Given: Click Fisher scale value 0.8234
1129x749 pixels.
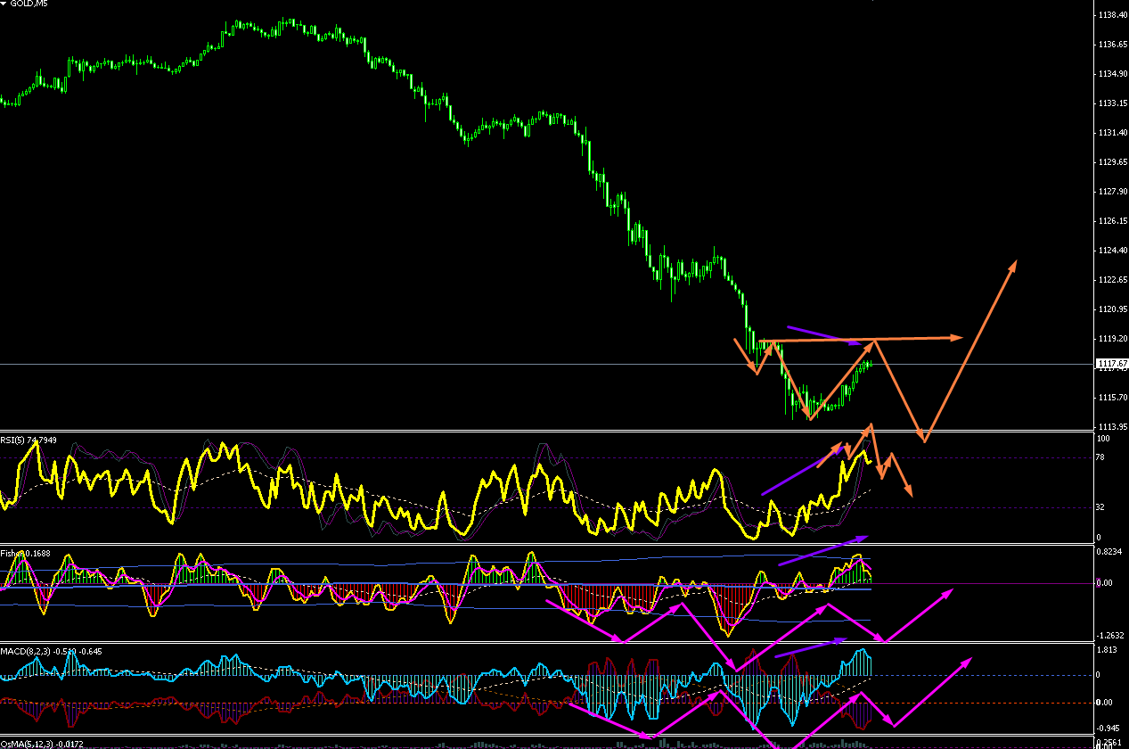Looking at the screenshot, I should click(x=1108, y=553).
